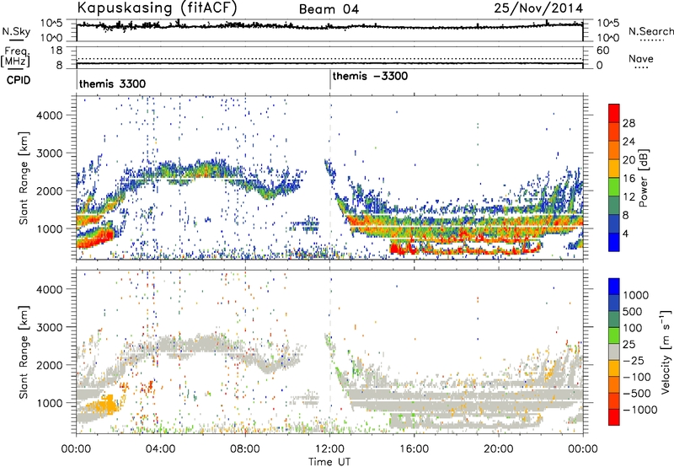Click the 'Time UT' axis title
This screenshot has width=674, height=467.
point(329,462)
